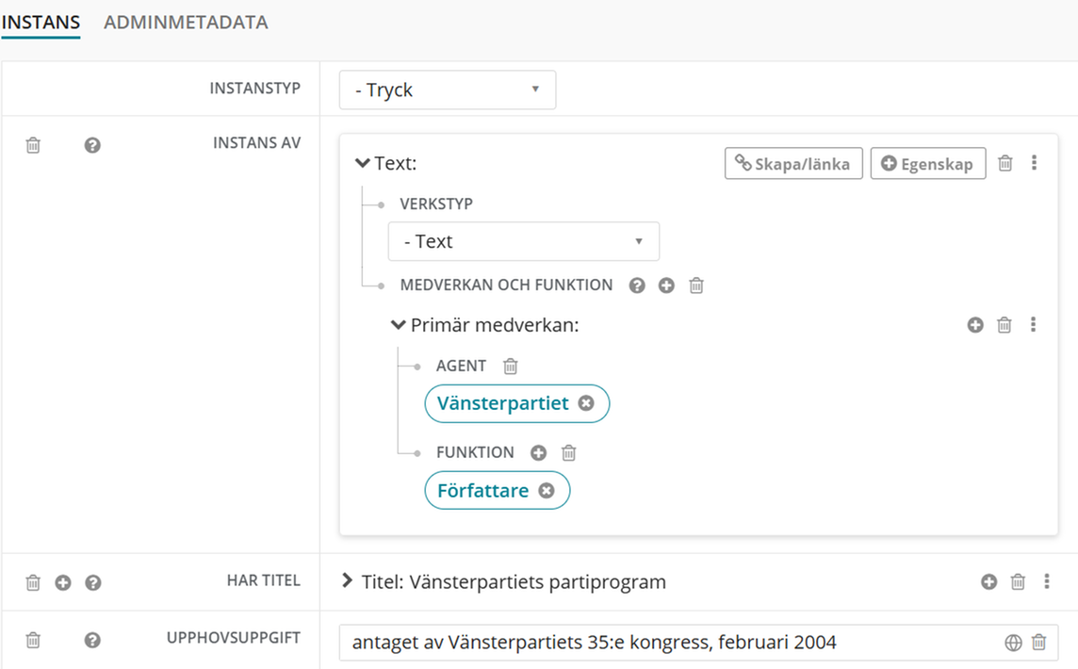
Task: Remove the Författare function chip
Action: [x=547, y=490]
